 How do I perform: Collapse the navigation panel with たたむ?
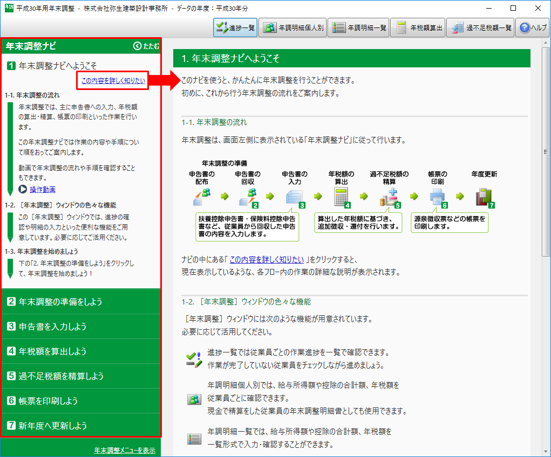tap(147, 47)
